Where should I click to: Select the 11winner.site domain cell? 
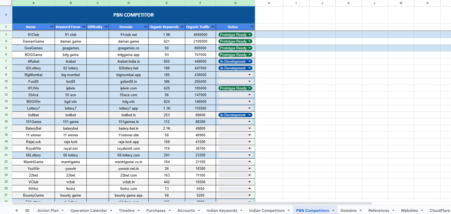tap(128, 135)
